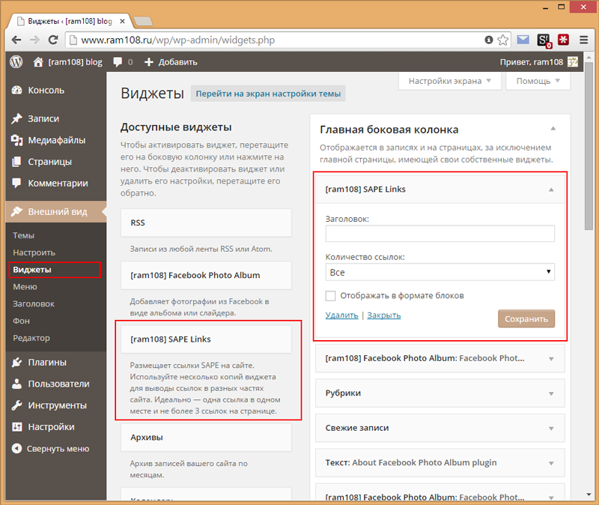Viewport: 599px width, 505px height.
Task: Click the Страницы pages icon
Action: [x=16, y=162]
